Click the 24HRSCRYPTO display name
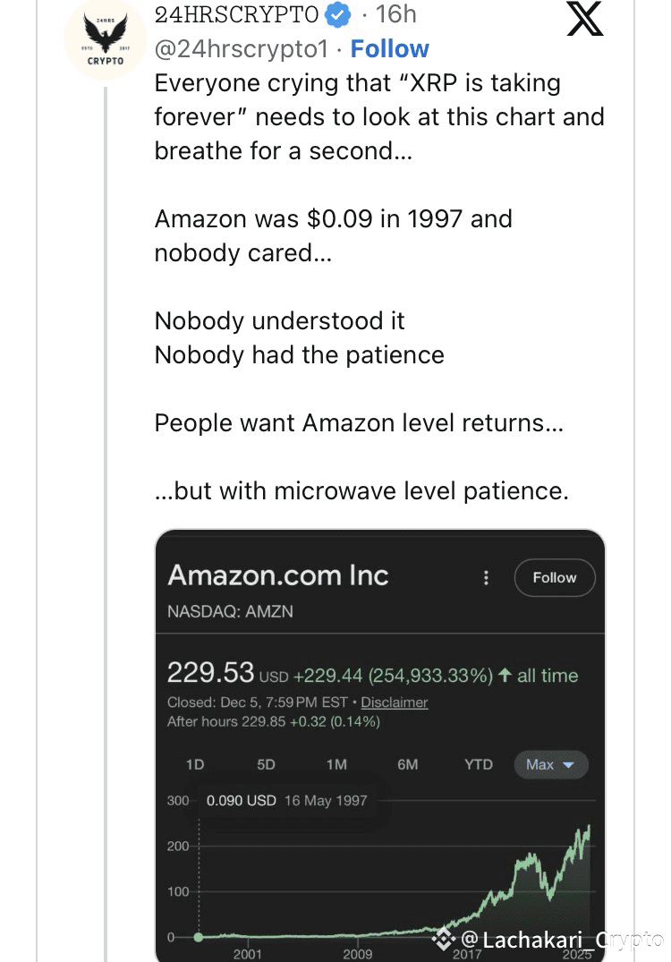This screenshot has width=671, height=962. point(236,14)
